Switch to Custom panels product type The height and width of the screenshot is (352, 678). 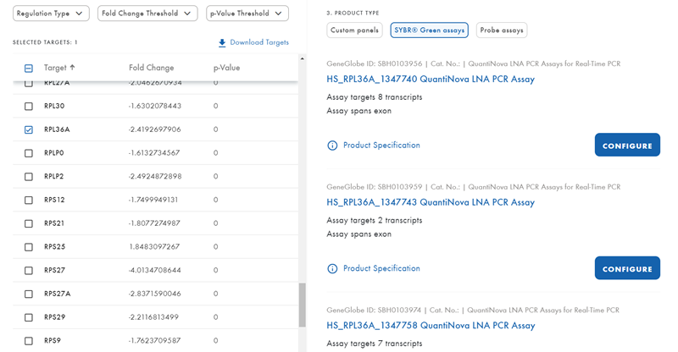354,30
